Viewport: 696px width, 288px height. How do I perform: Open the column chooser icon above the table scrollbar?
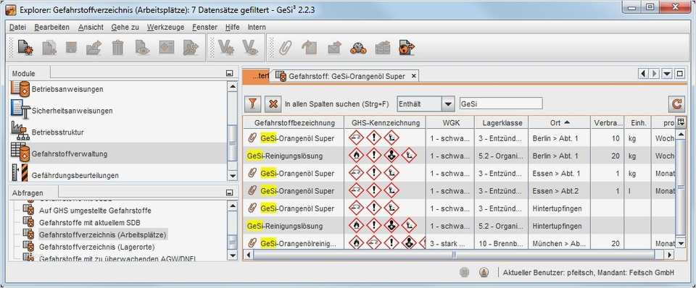point(681,123)
